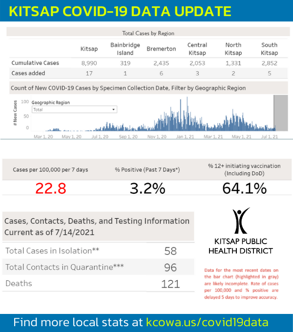Open the kcowa.us/covid19data link
This screenshot has height=332, width=293.
click(x=207, y=322)
